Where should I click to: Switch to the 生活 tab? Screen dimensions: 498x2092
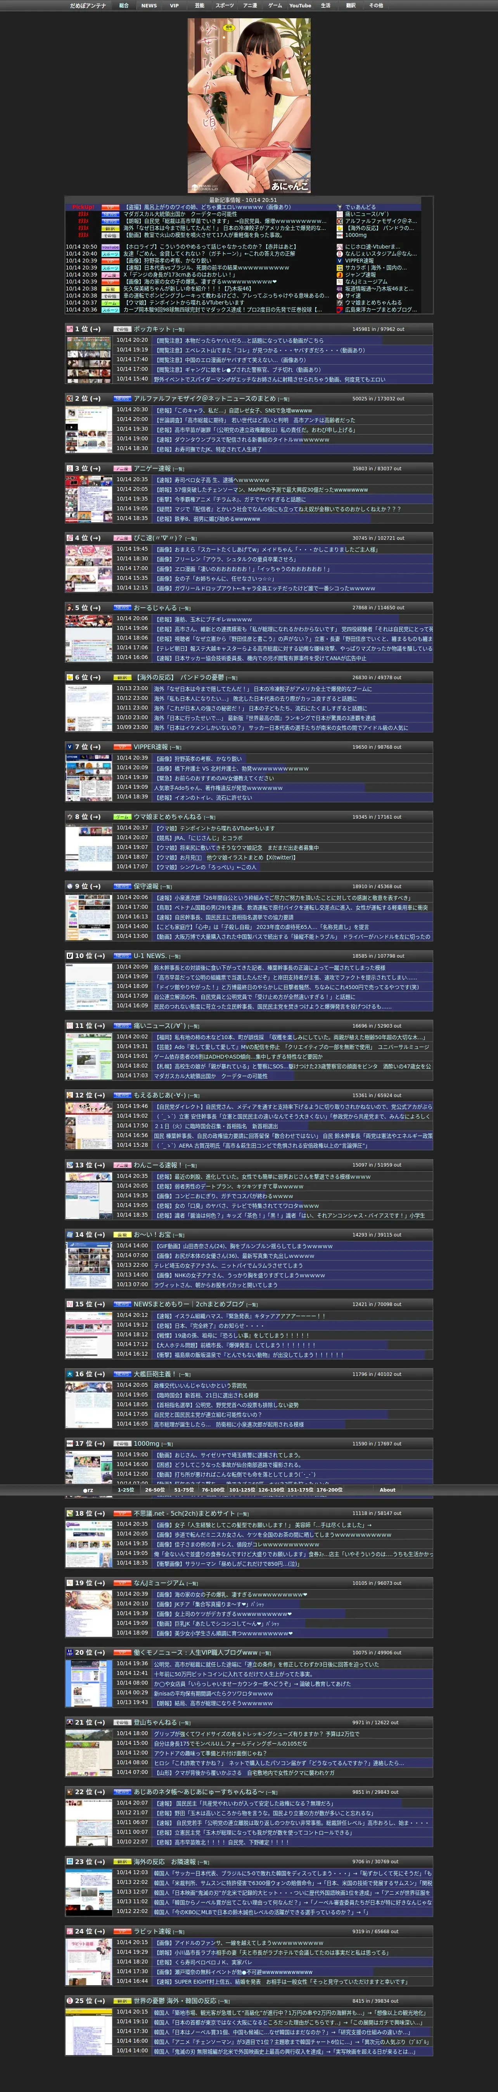325,6
